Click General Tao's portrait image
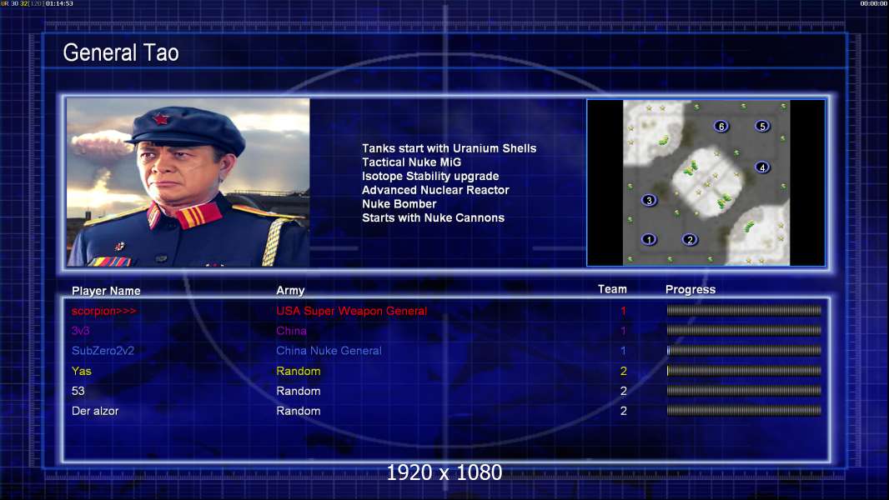The image size is (889, 500). click(x=188, y=182)
